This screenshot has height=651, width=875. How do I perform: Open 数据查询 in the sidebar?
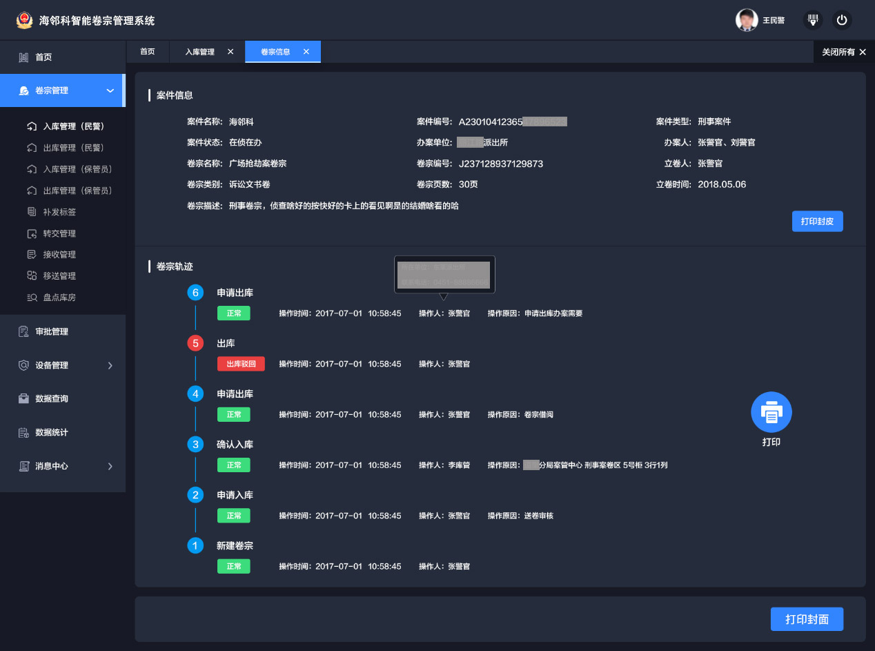[x=52, y=398]
